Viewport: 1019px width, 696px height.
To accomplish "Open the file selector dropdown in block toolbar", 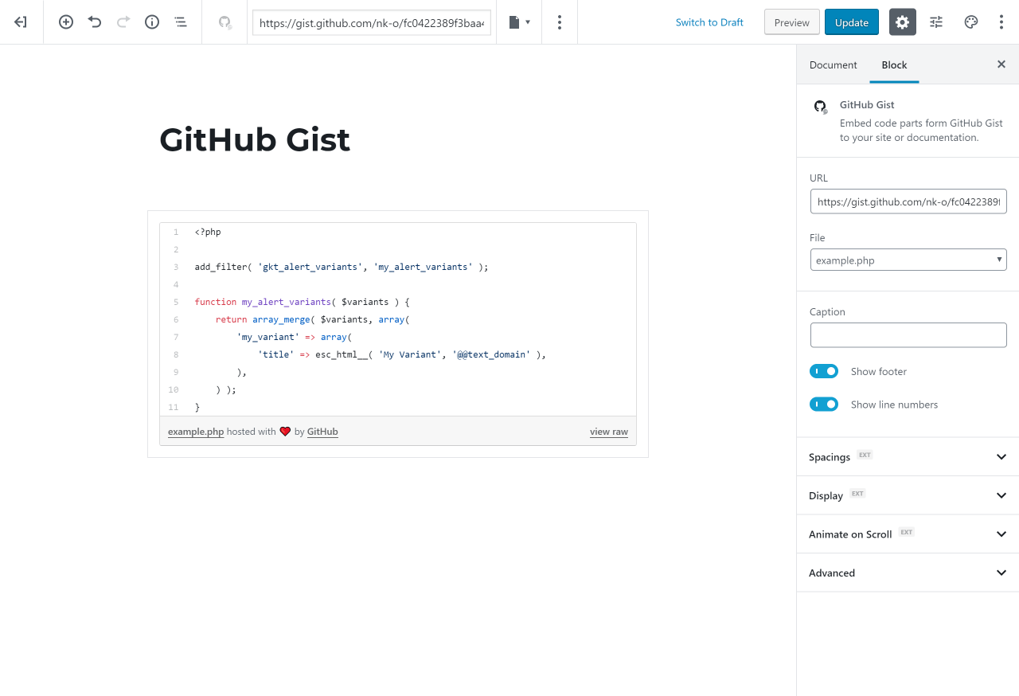I will [x=519, y=22].
